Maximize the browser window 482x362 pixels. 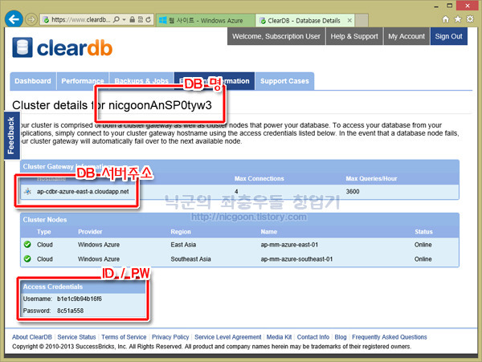coord(450,6)
